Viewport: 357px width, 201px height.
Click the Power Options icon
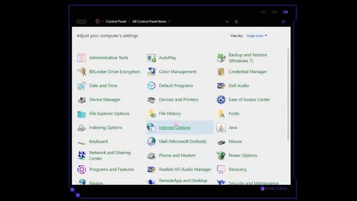click(x=221, y=155)
